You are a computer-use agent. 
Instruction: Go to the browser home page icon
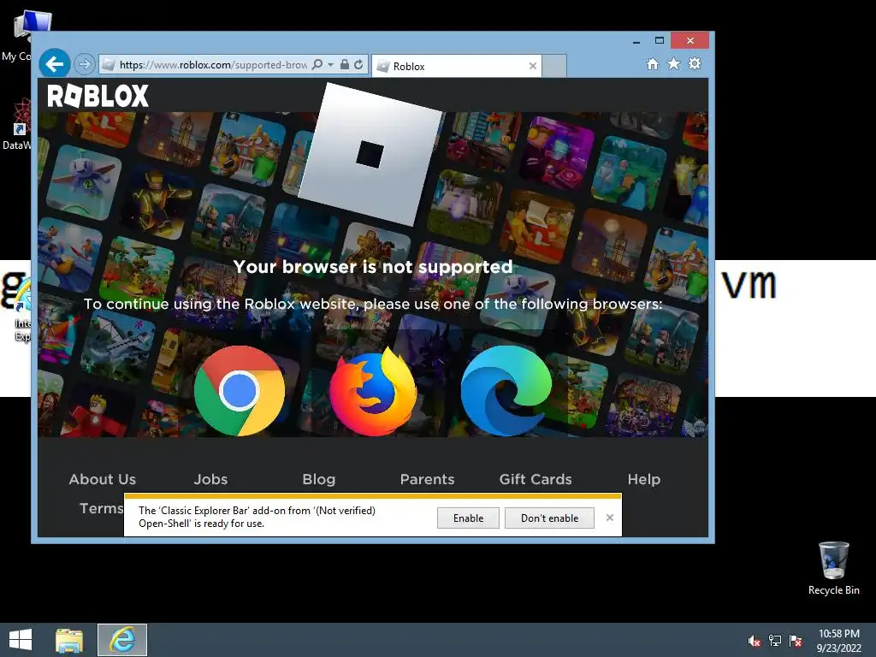[653, 63]
